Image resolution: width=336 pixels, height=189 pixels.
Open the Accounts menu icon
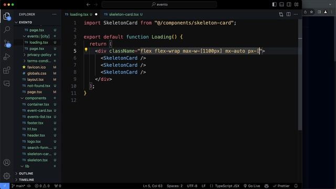click(7, 163)
